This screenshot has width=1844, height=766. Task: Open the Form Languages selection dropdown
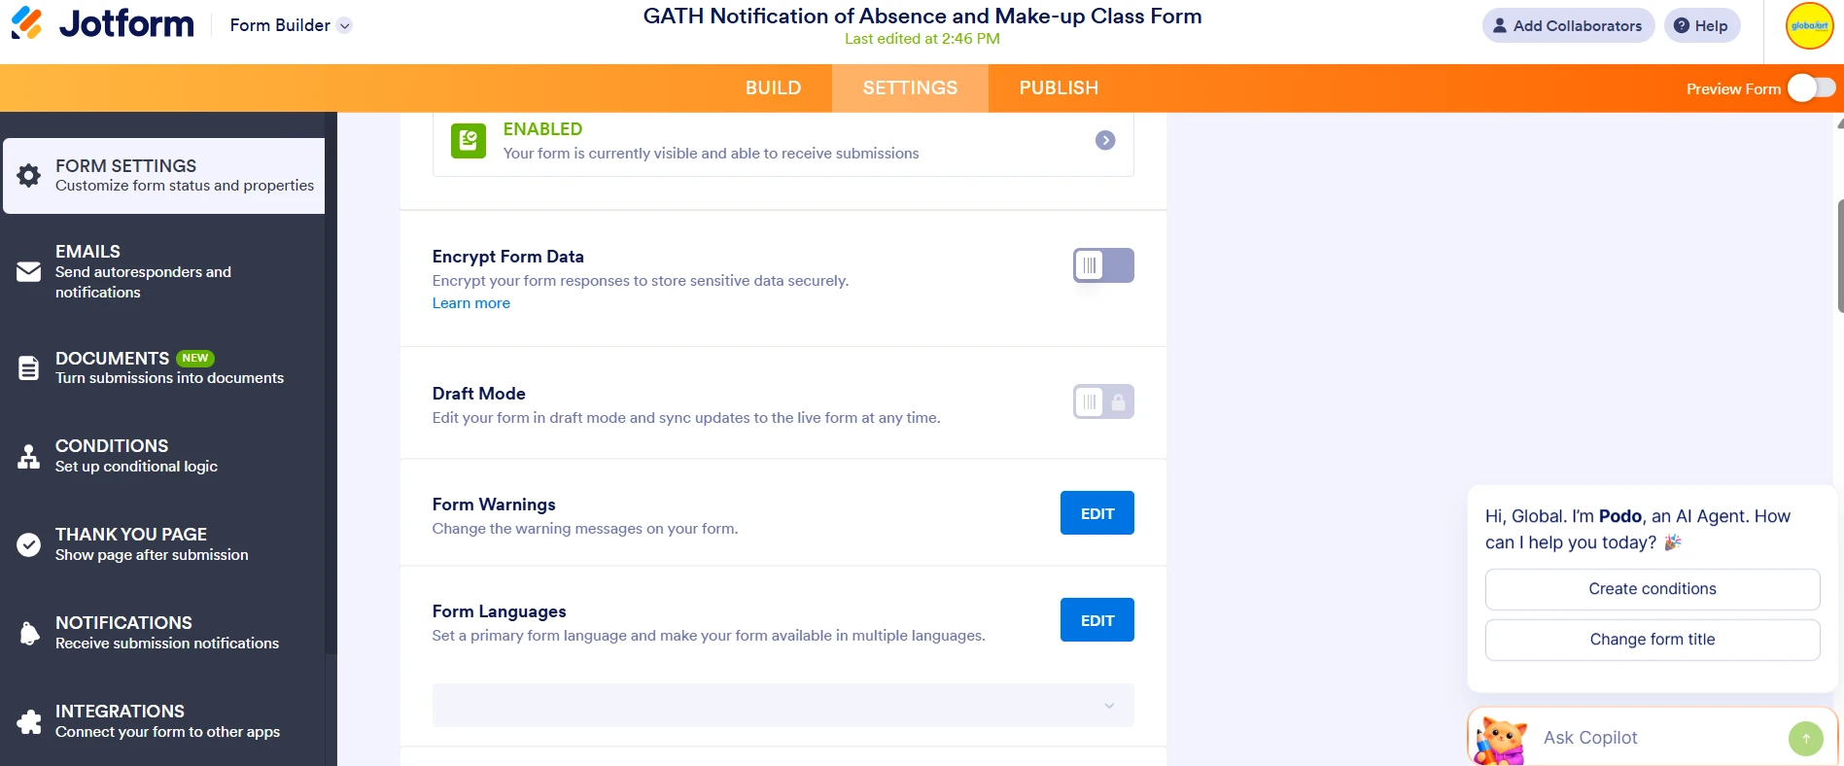pos(783,705)
